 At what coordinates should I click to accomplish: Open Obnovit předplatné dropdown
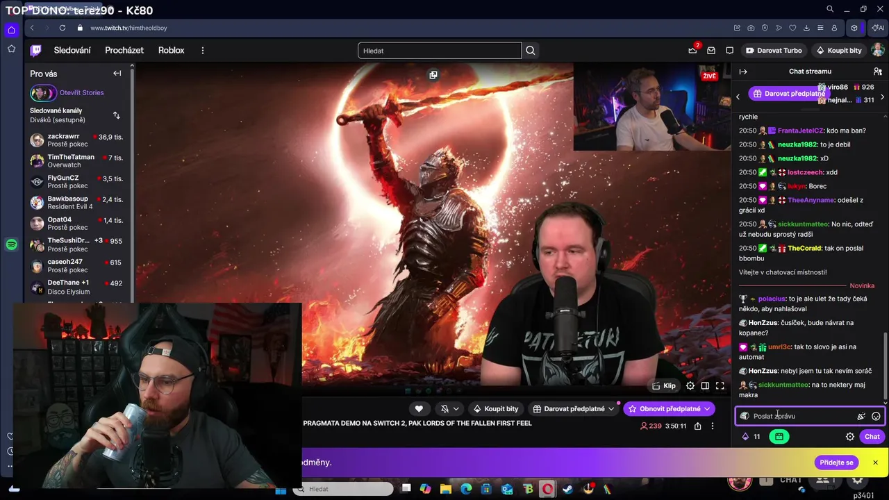pyautogui.click(x=670, y=409)
